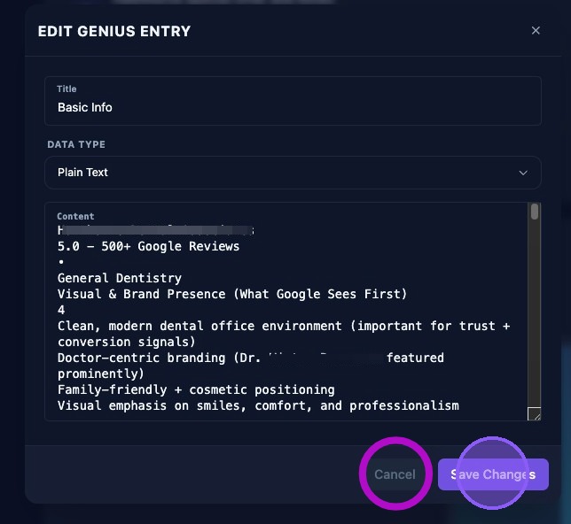Click 'Family-friendly + cosmetic positioning' line
Viewport: 571px width, 524px height.
[x=196, y=389]
